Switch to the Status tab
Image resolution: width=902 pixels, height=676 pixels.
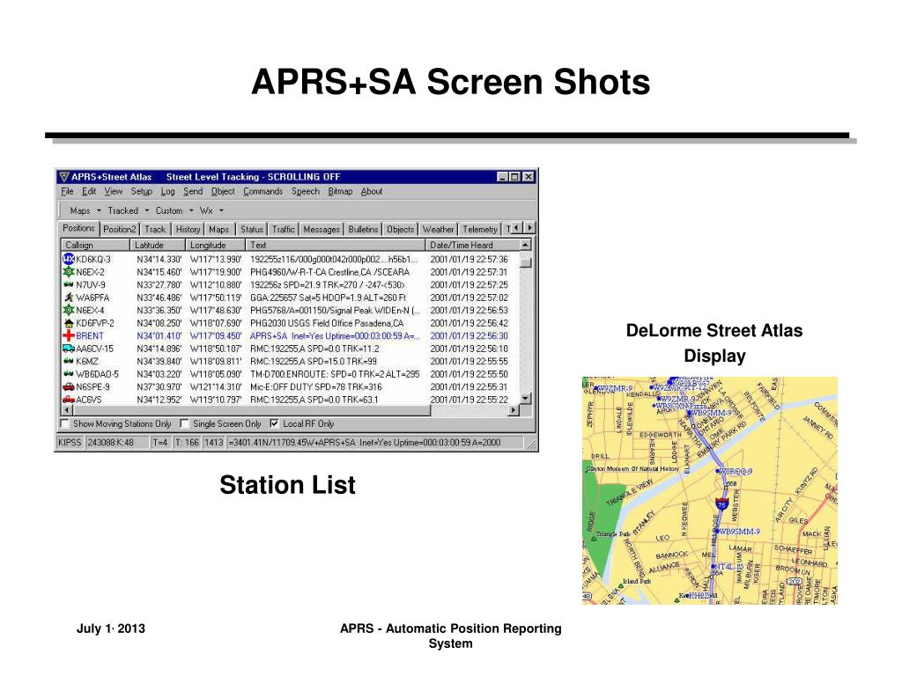point(251,230)
